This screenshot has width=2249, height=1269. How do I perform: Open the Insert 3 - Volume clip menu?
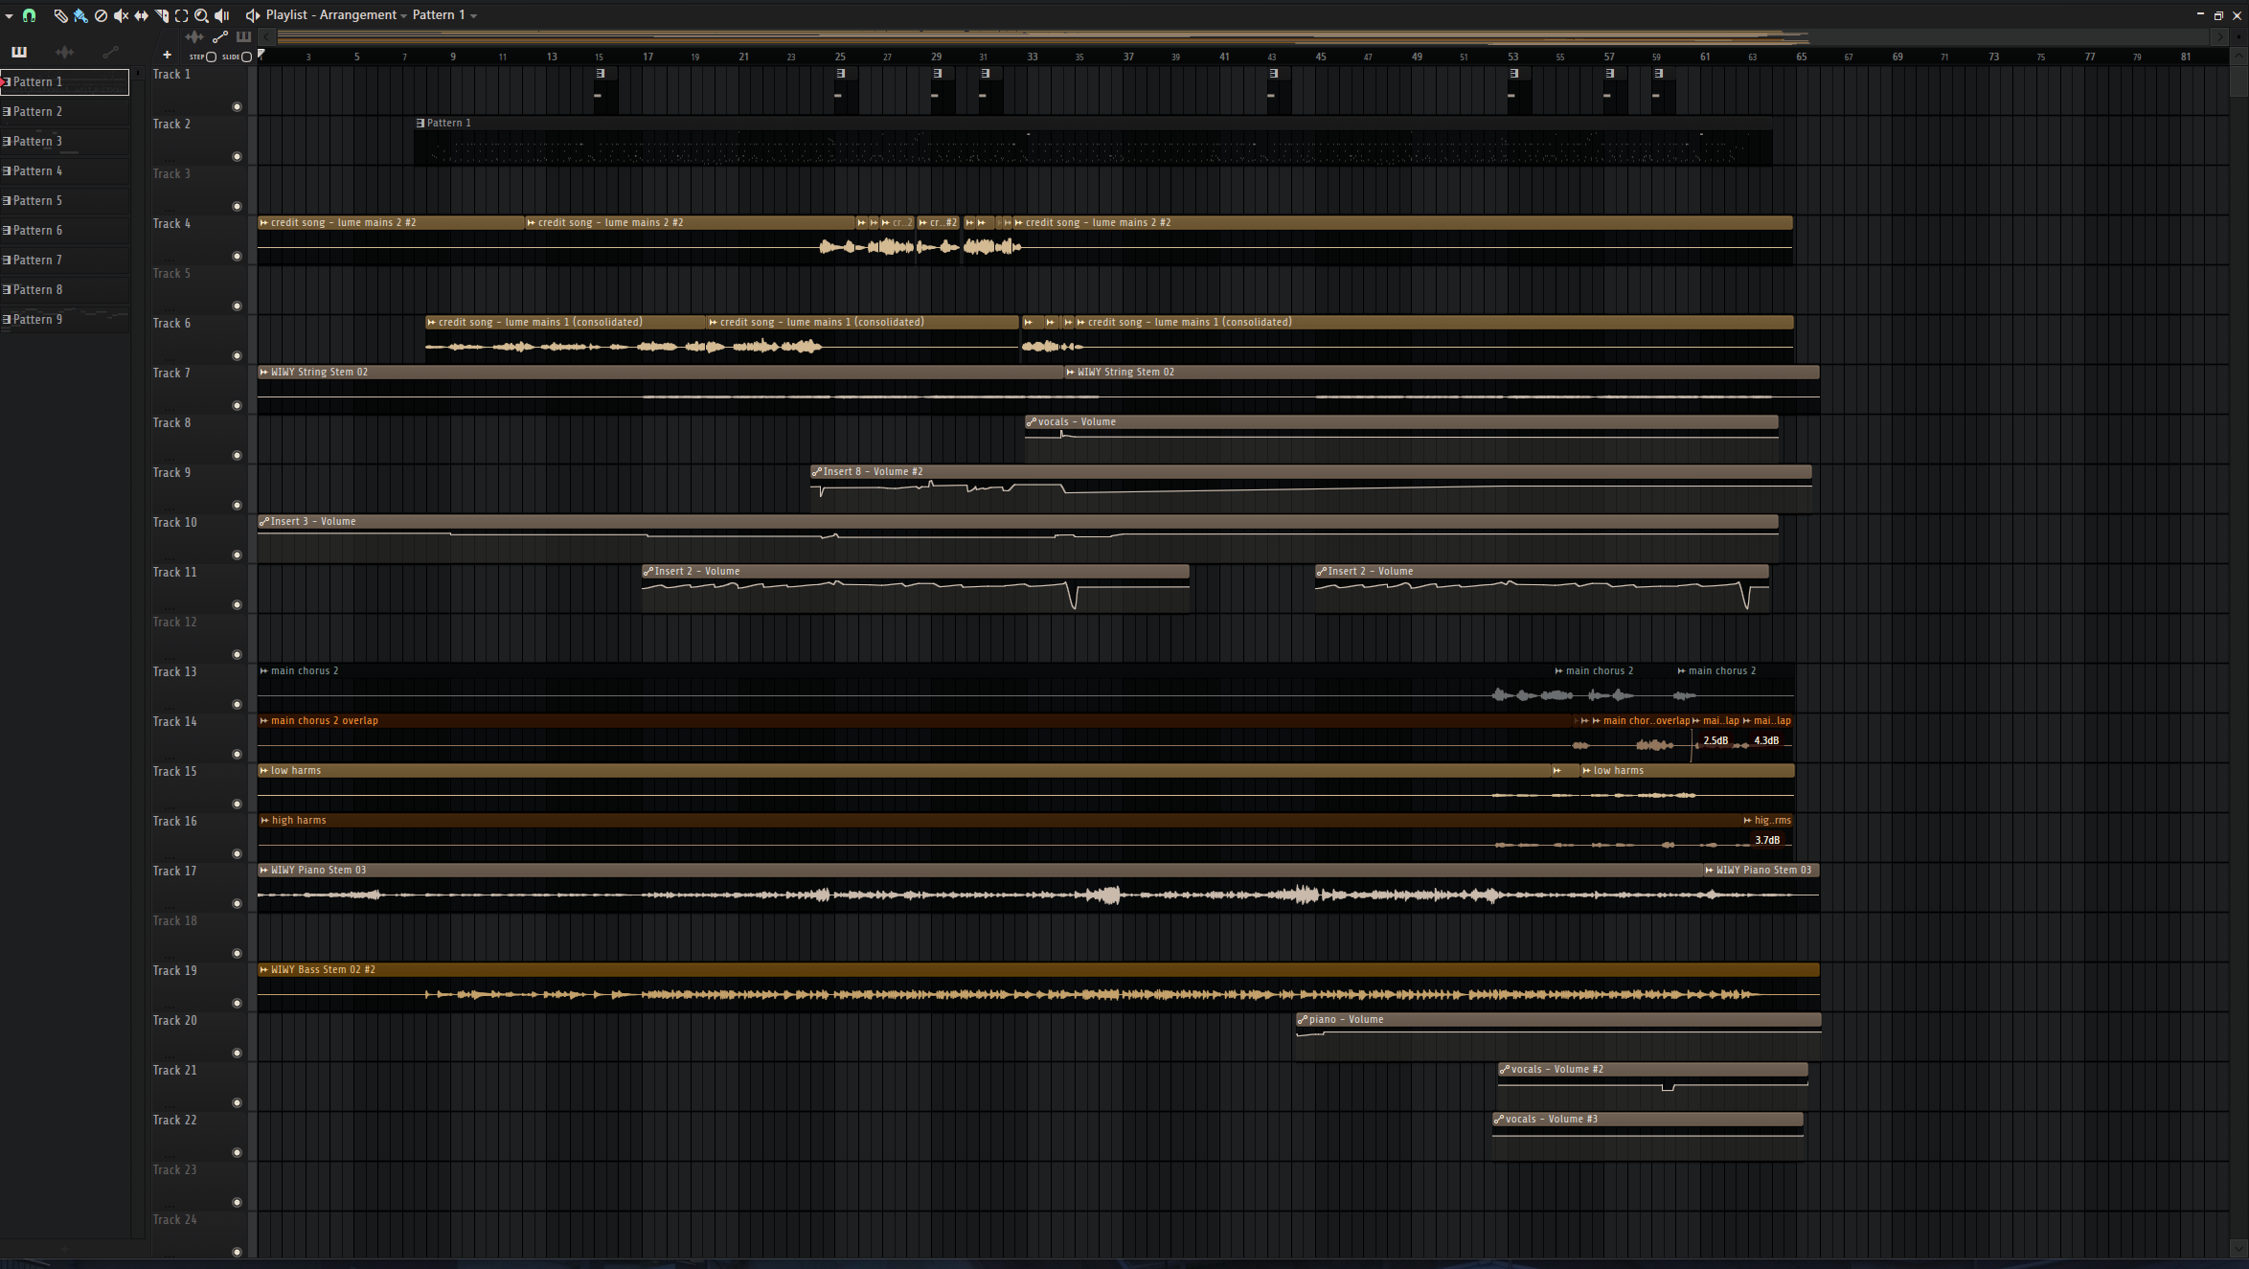[x=264, y=522]
